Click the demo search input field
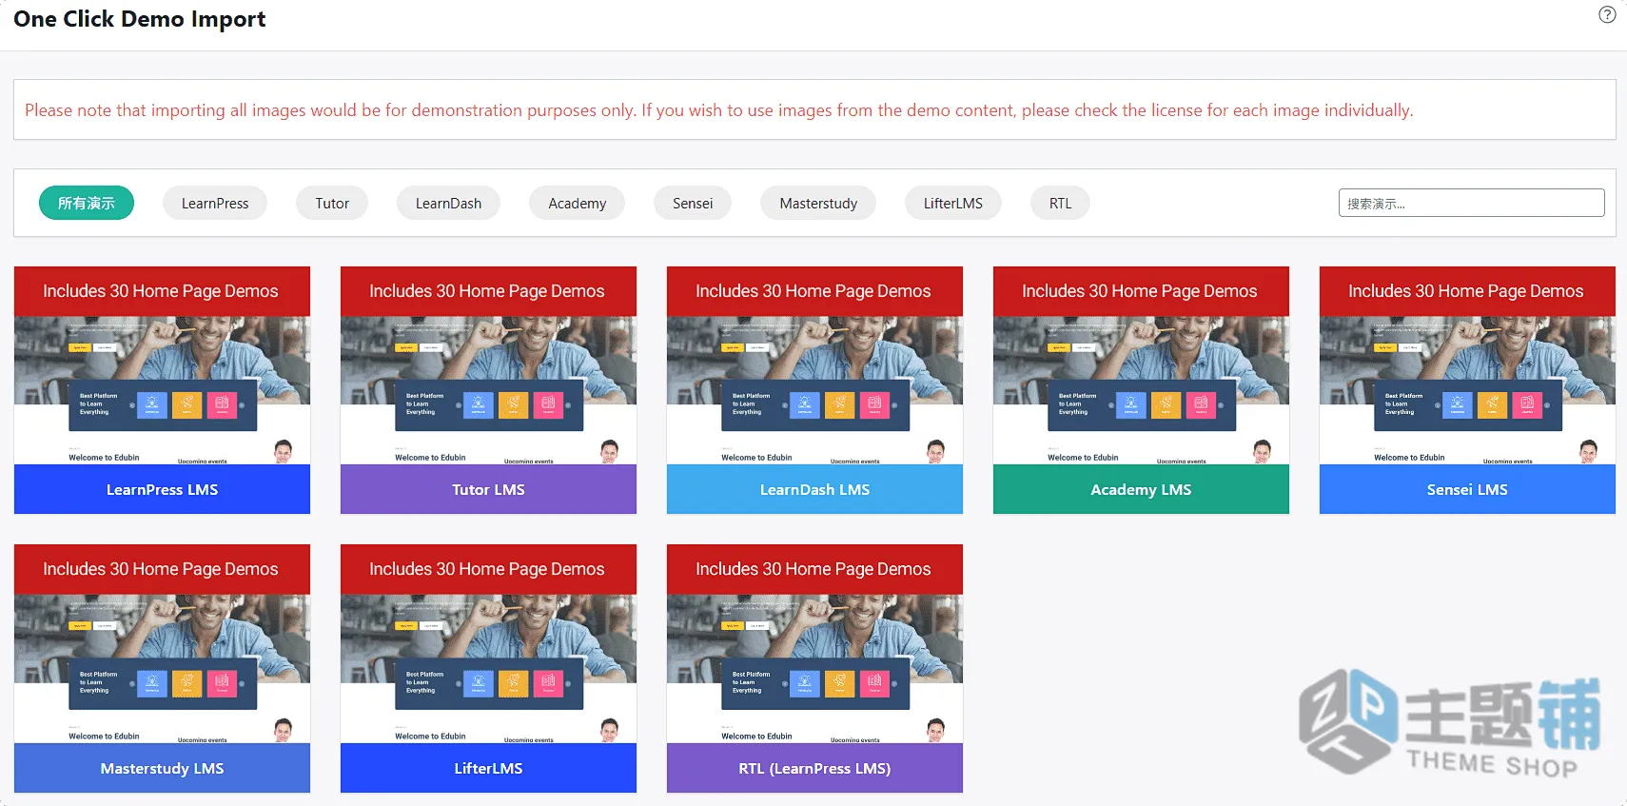1627x806 pixels. [1471, 203]
